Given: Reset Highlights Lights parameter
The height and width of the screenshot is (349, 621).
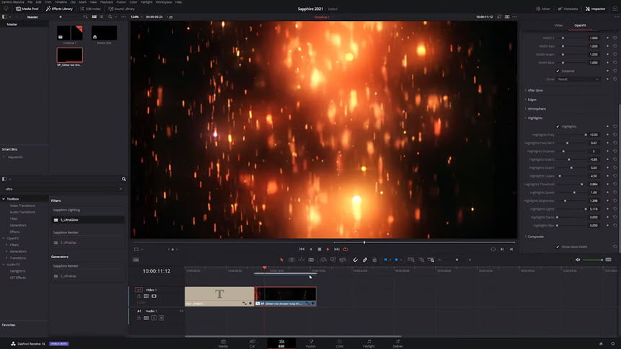Looking at the screenshot, I should 615,209.
